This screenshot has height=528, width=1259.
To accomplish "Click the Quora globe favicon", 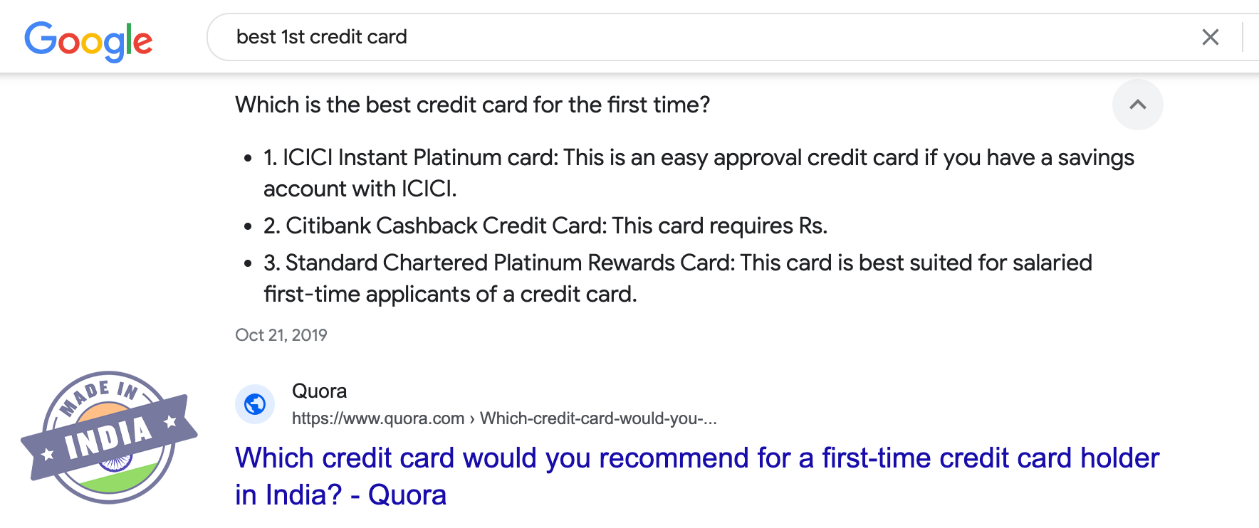I will pyautogui.click(x=255, y=404).
